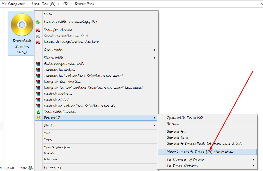Select Open with PowerISO in submenu
The image size is (263, 171).
(x=207, y=118)
